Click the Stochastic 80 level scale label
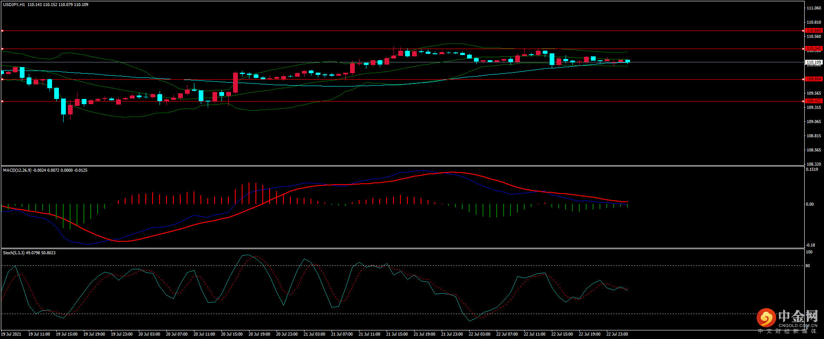Viewport: 824px width, 339px height. click(x=808, y=266)
